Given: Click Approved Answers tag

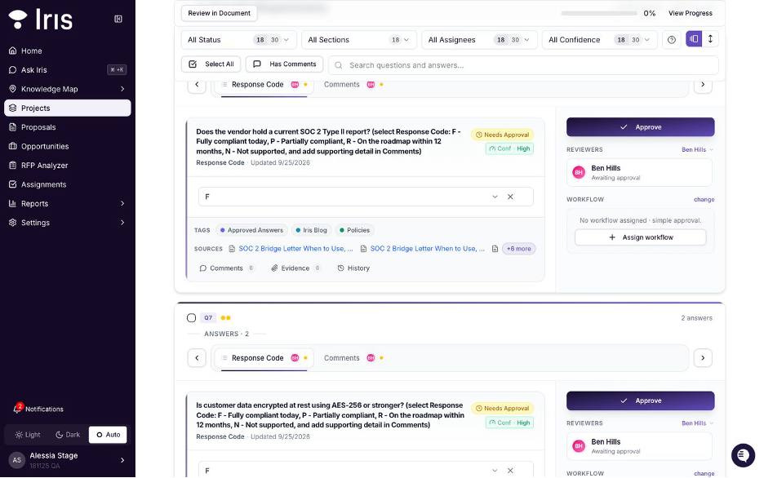Looking at the screenshot, I should 251,230.
